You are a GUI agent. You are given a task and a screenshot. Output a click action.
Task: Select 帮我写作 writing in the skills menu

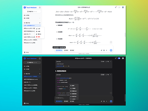coord(74,96)
